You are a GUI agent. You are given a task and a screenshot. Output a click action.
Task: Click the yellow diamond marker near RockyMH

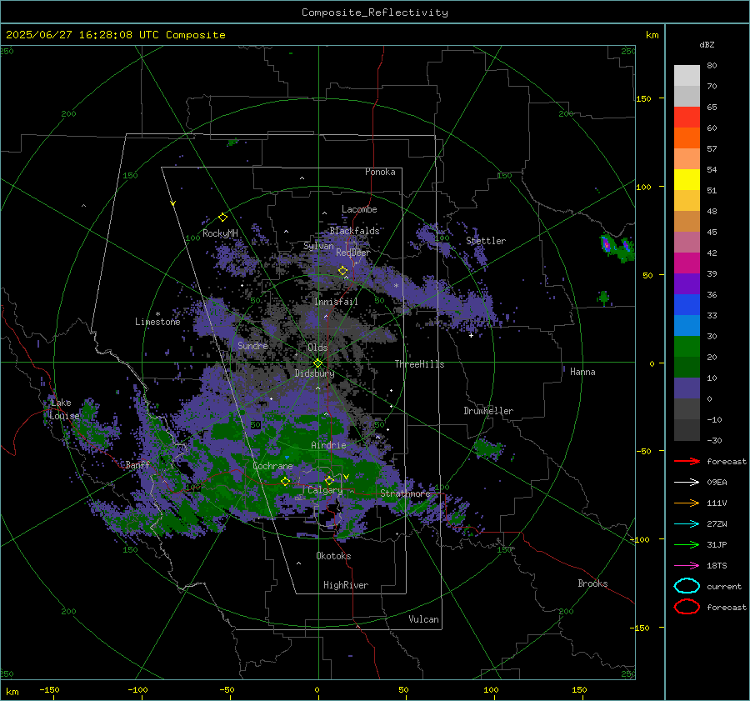pyautogui.click(x=222, y=218)
